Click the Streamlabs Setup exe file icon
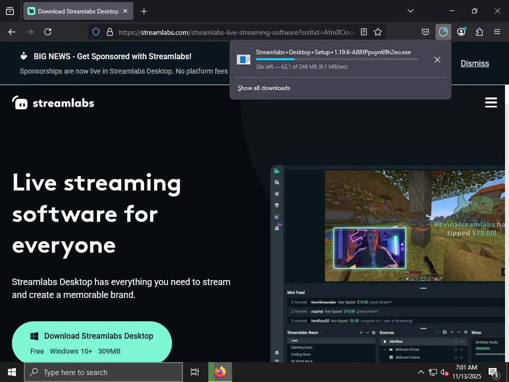This screenshot has height=382, width=509. point(244,60)
